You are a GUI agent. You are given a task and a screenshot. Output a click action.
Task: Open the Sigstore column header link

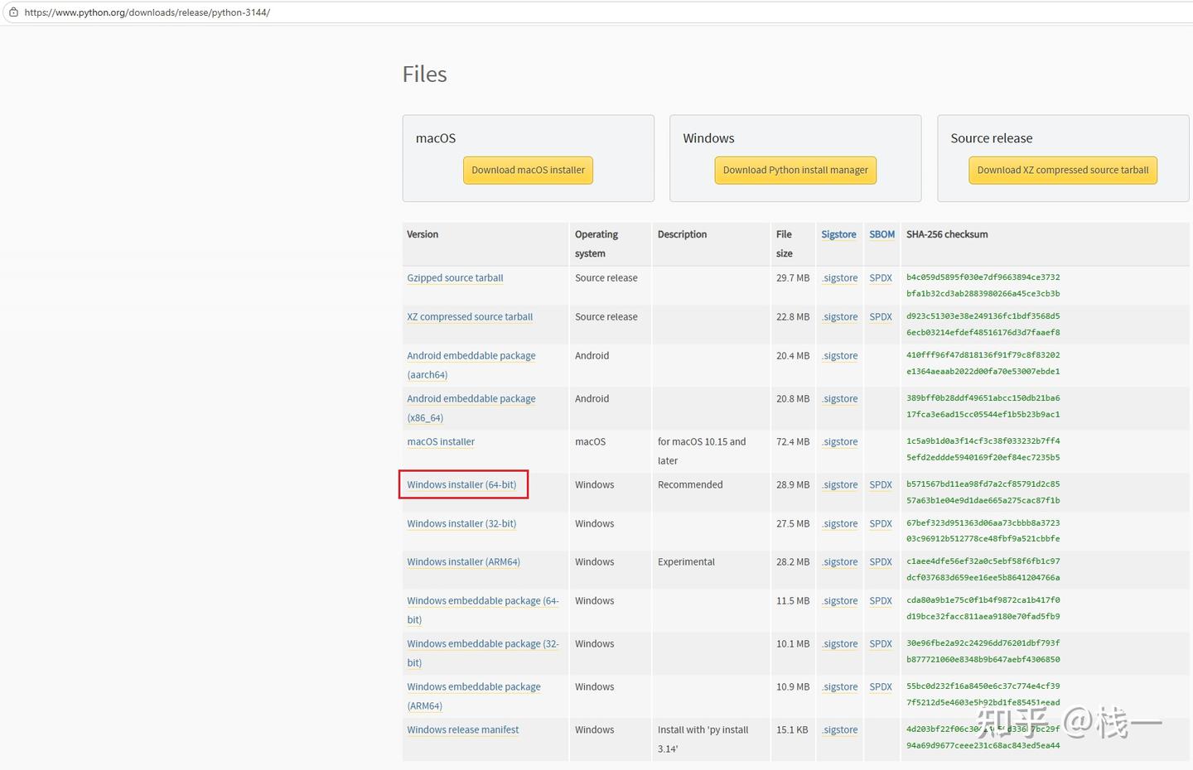pyautogui.click(x=838, y=235)
